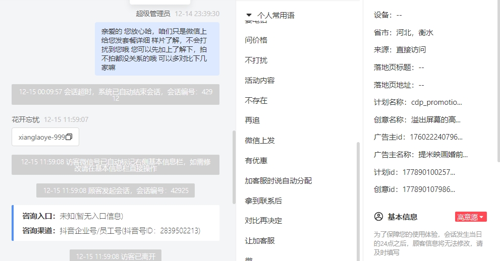Click the 计划名称 cdp_promotio value

pos(436,102)
